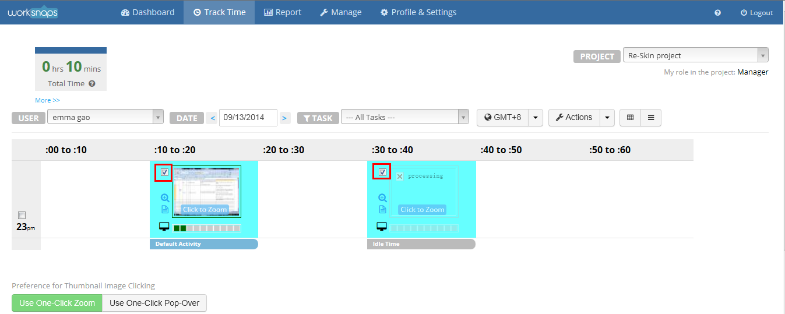
Task: Click the document note icon on Idle Time screenshot
Action: coord(382,210)
